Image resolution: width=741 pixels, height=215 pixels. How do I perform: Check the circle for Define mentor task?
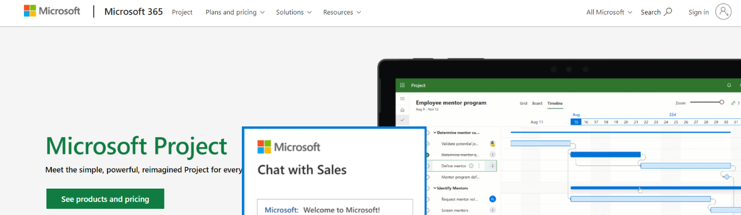tap(427, 166)
